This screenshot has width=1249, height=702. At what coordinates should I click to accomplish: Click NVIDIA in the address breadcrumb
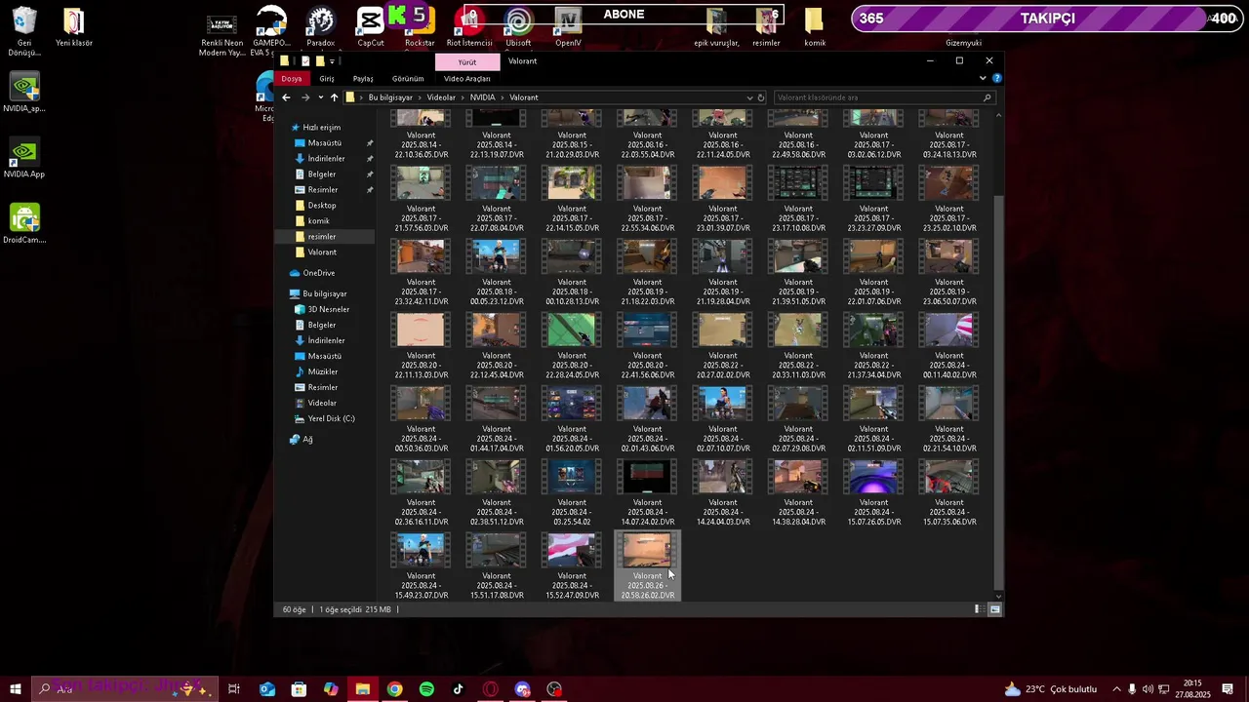482,97
